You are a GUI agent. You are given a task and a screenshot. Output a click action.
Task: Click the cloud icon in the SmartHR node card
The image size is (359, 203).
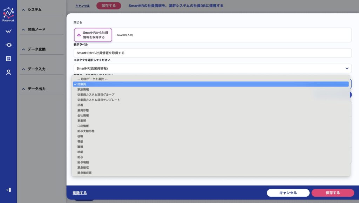[79, 35]
